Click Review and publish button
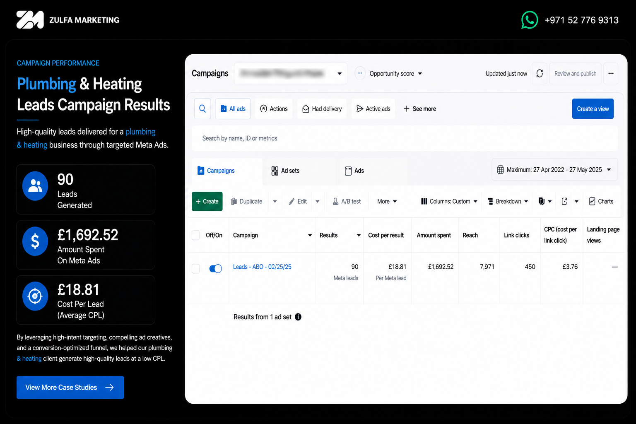This screenshot has width=636, height=424. (575, 73)
